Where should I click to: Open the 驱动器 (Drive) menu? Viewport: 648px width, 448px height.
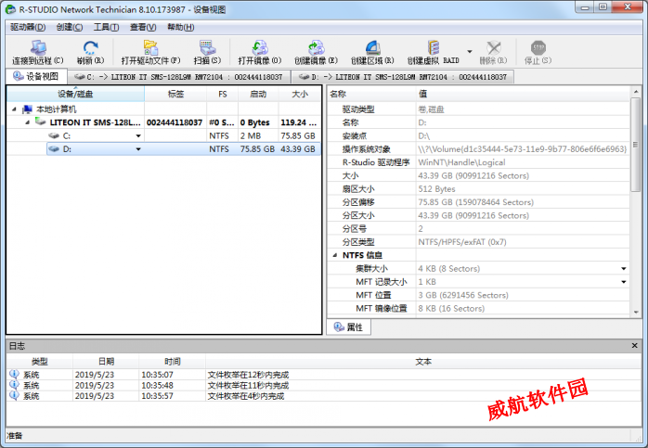click(30, 27)
